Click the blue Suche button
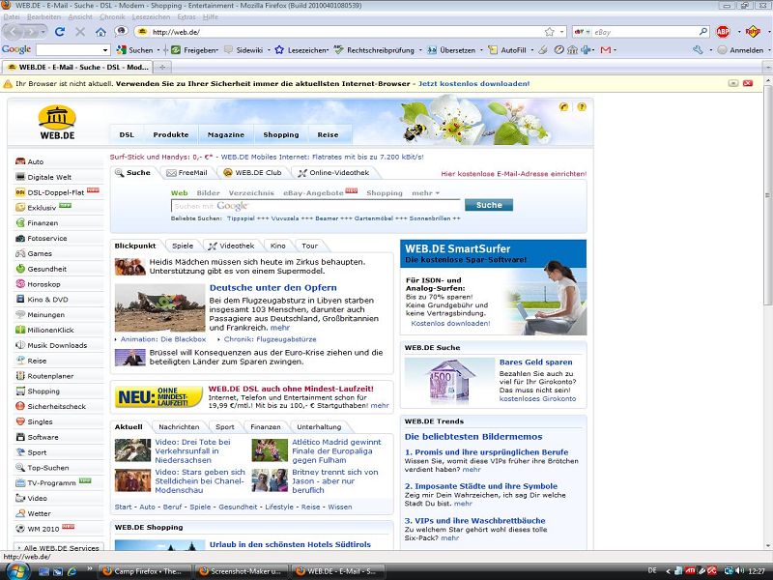Screen dimensions: 773x580 pos(489,205)
